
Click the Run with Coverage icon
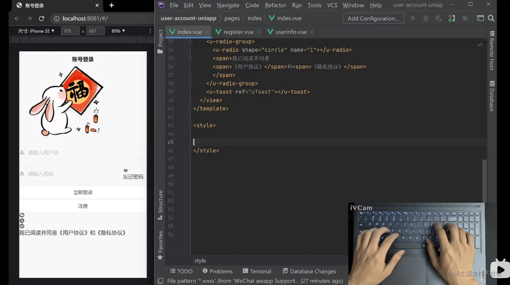tap(438, 18)
